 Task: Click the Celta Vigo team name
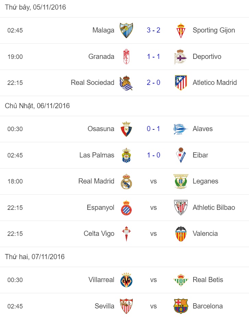pos(99,233)
